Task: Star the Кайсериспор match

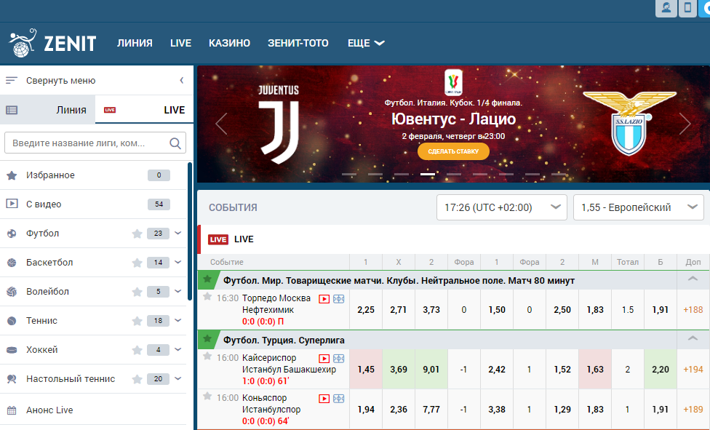Action: click(x=207, y=356)
